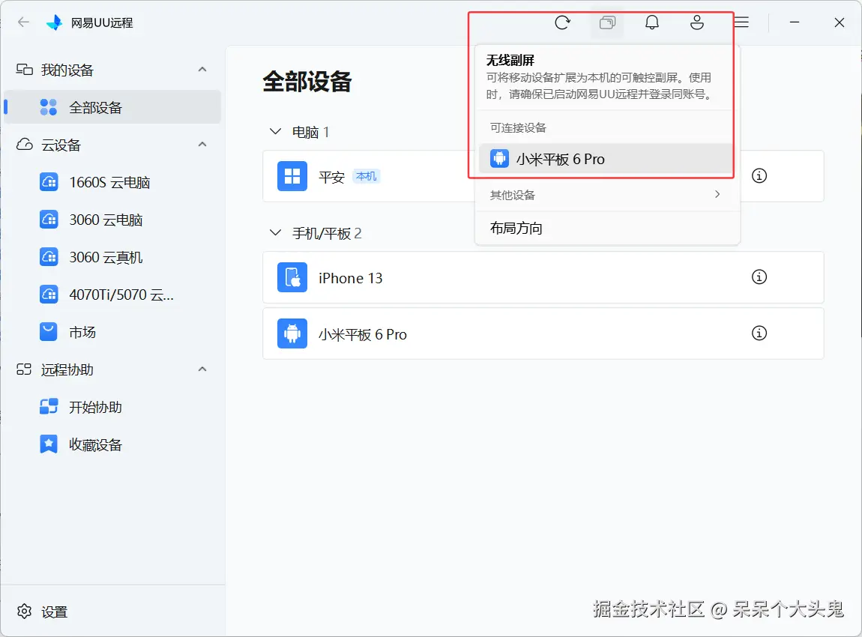Click the Windows icon of 平安 device

(292, 176)
